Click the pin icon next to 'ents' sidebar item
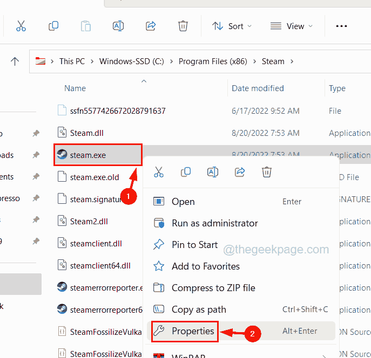The height and width of the screenshot is (358, 371). click(x=36, y=176)
